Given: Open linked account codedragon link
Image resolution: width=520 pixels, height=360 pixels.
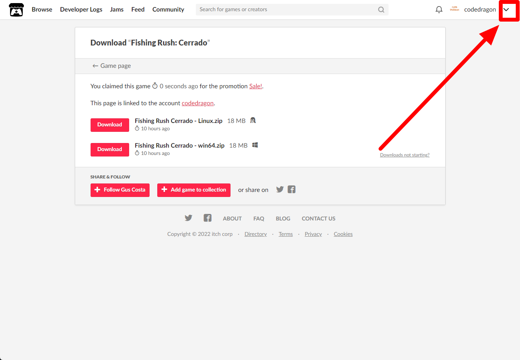Looking at the screenshot, I should point(198,103).
